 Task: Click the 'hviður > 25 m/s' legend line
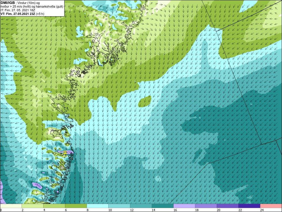32,6
